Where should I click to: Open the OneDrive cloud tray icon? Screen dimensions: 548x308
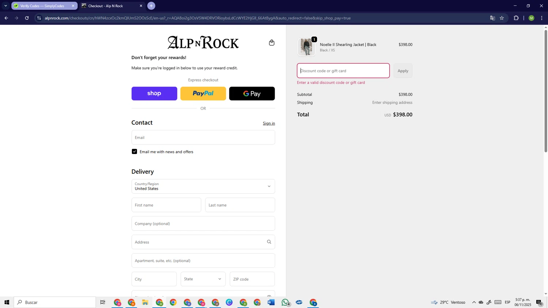(x=481, y=302)
